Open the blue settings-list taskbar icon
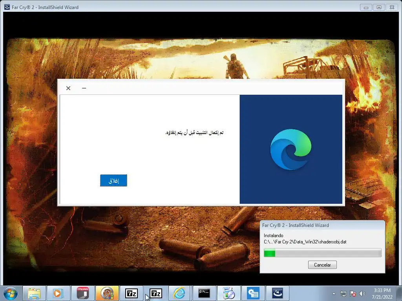The image size is (402, 301). pos(253,293)
